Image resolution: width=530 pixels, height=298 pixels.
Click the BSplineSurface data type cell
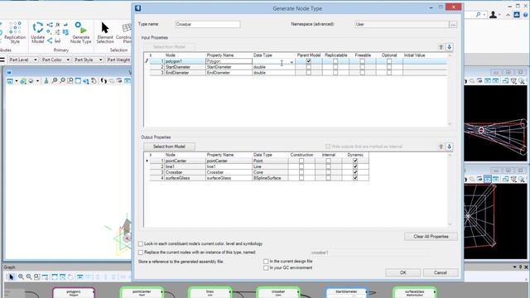(x=270, y=178)
